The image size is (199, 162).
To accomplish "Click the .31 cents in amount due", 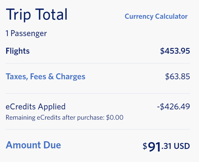I will point(167,146).
